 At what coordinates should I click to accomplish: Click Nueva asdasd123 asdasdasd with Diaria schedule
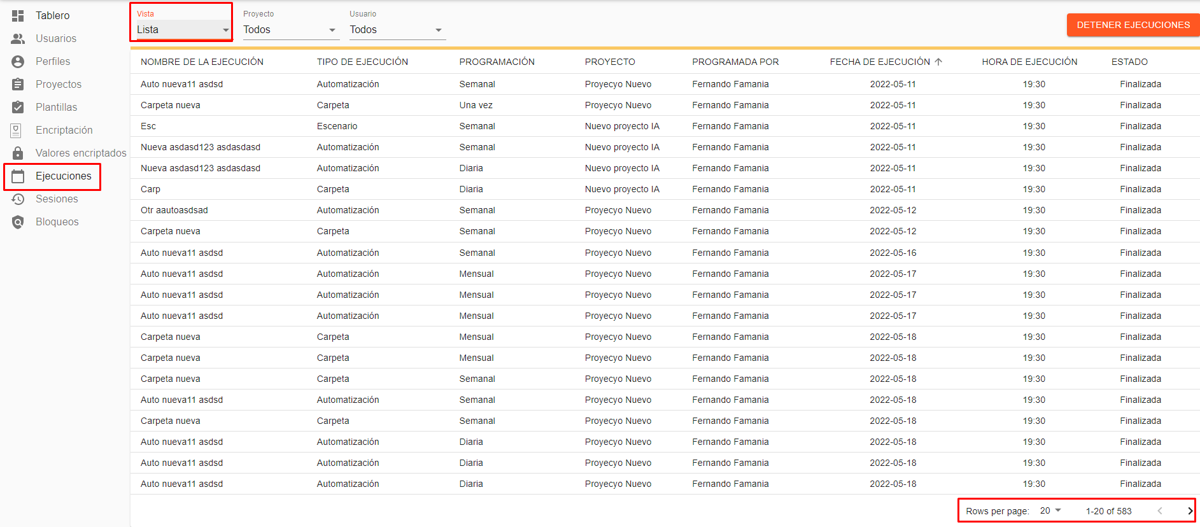(x=200, y=168)
